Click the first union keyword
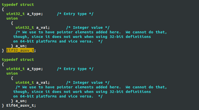Screen dimensions: 199x110 coord(12,19)
